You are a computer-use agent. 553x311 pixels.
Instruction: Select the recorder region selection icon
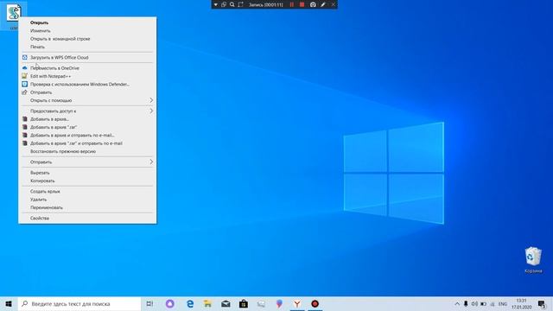pos(240,4)
